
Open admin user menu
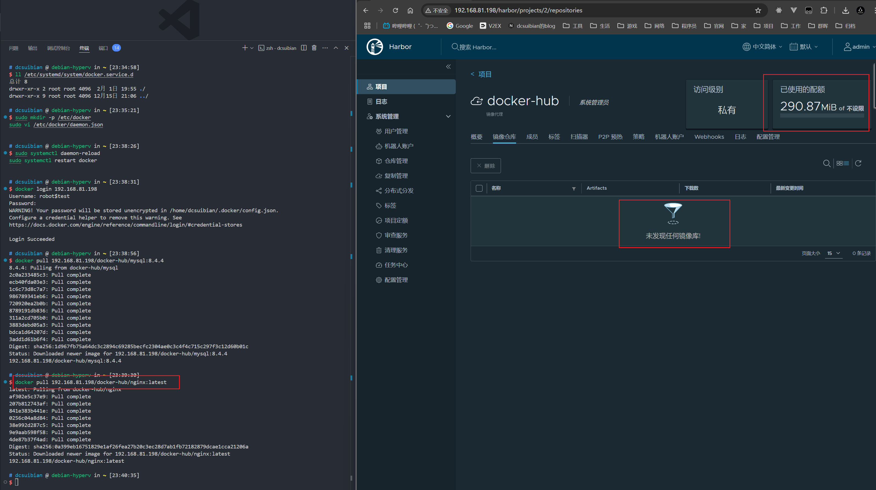click(x=859, y=47)
